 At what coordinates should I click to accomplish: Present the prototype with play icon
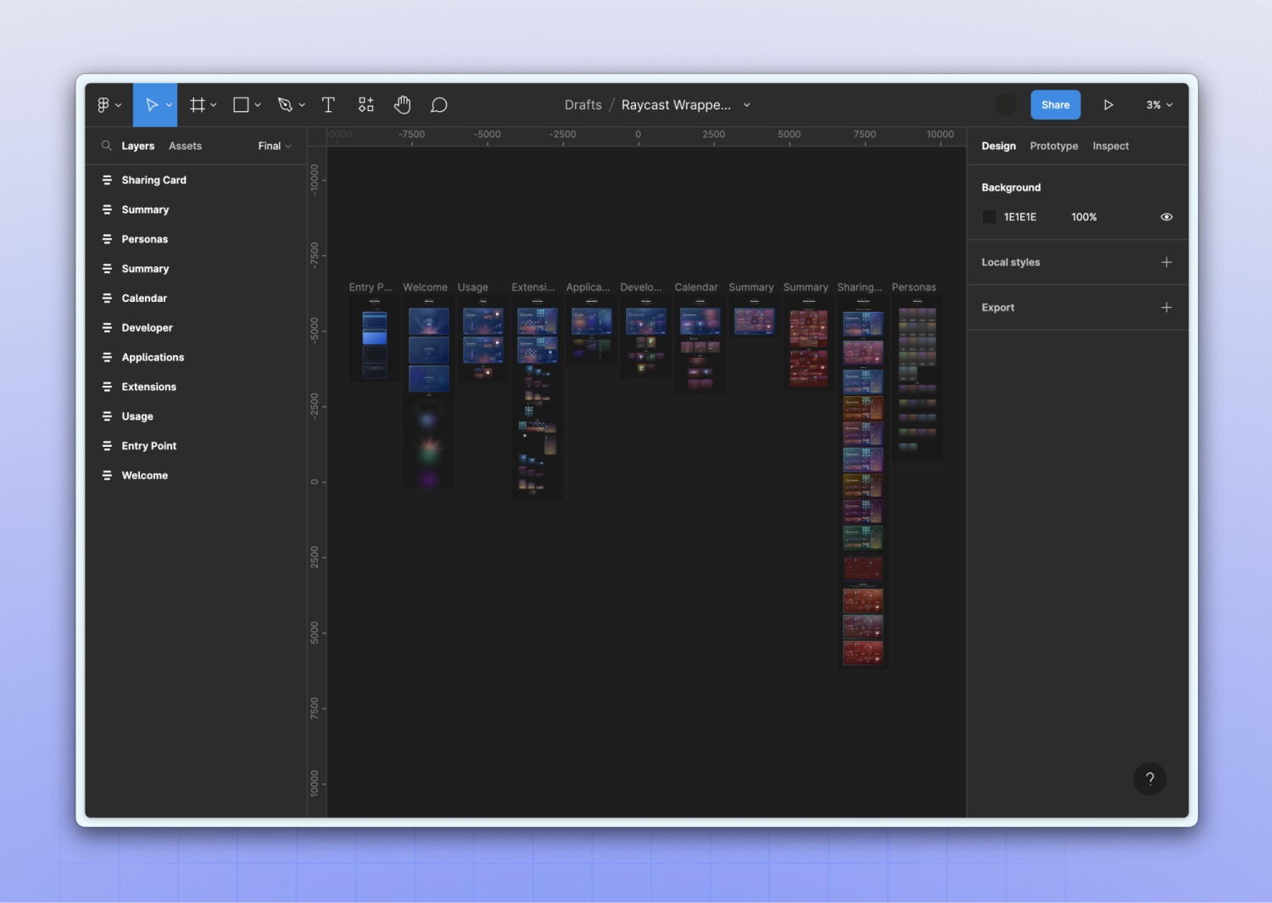1108,105
